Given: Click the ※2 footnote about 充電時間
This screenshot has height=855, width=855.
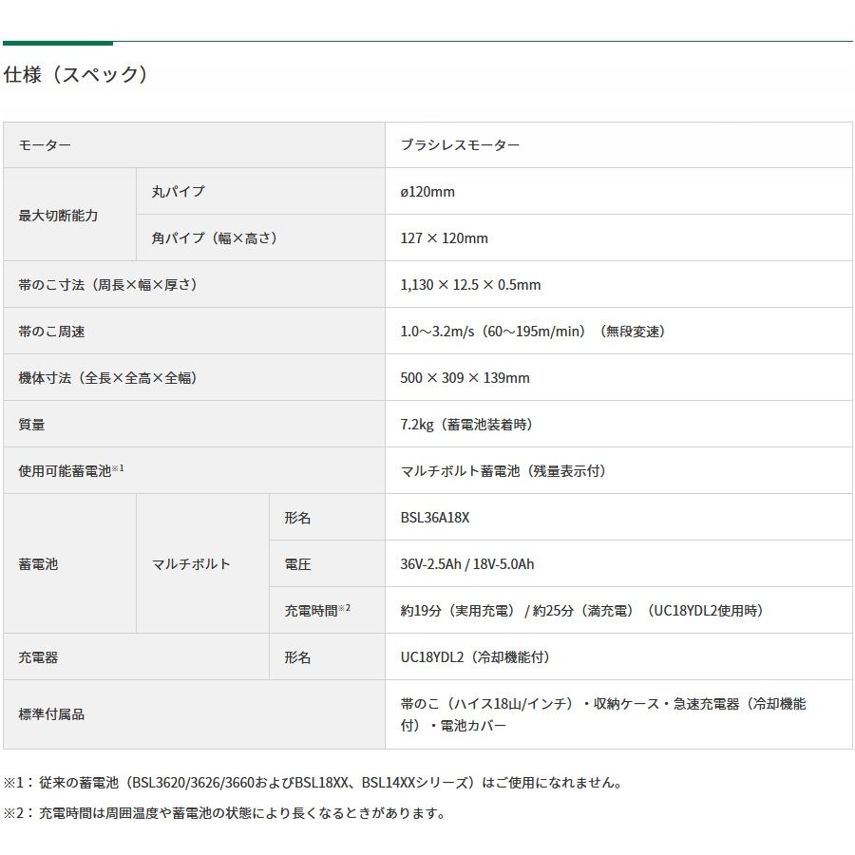Looking at the screenshot, I should 224,813.
